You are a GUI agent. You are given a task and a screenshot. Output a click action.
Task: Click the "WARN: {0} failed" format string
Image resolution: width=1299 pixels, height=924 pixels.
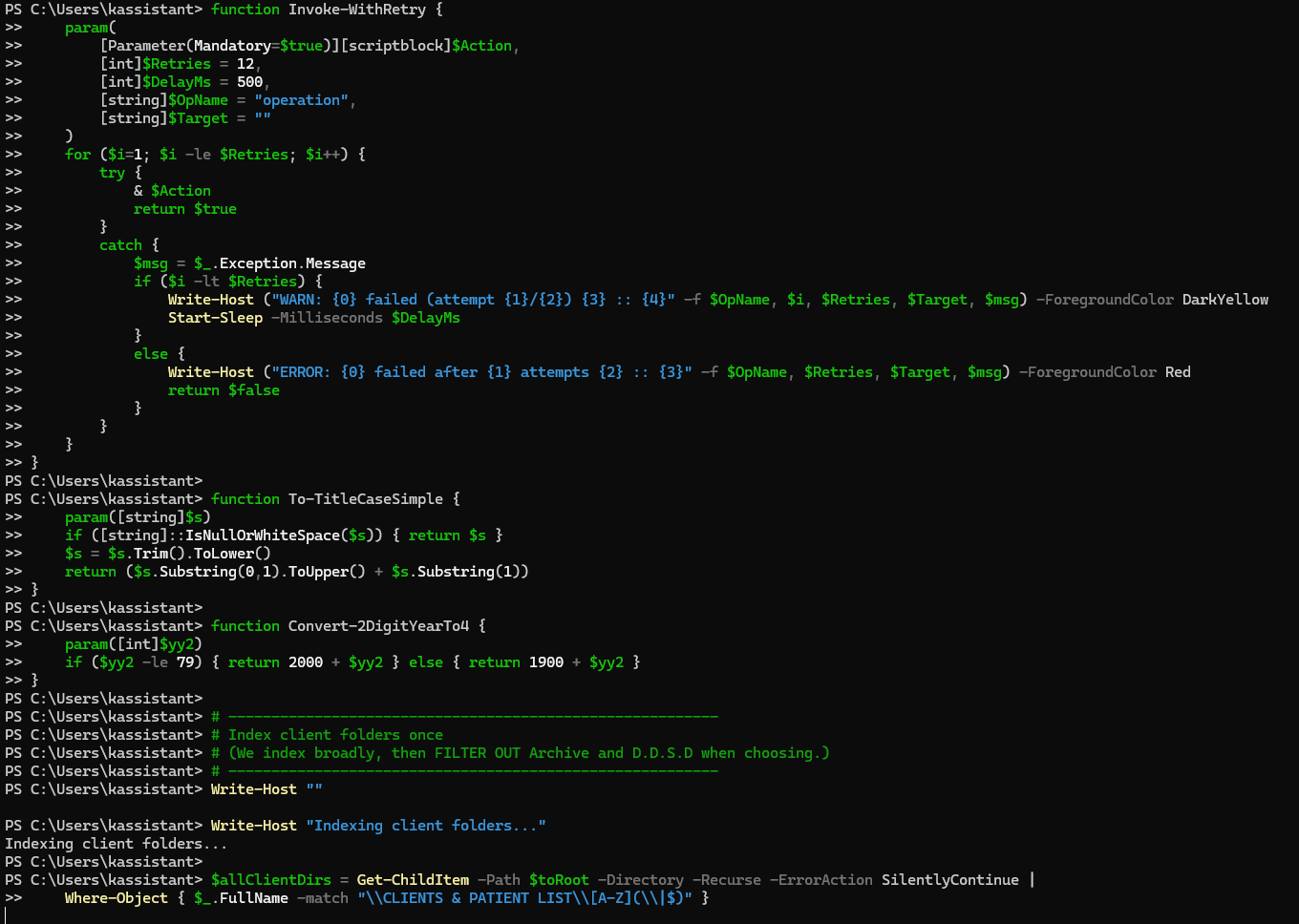[474, 300]
